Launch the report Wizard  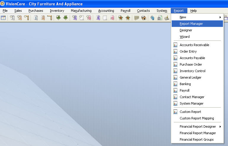(x=197, y=37)
